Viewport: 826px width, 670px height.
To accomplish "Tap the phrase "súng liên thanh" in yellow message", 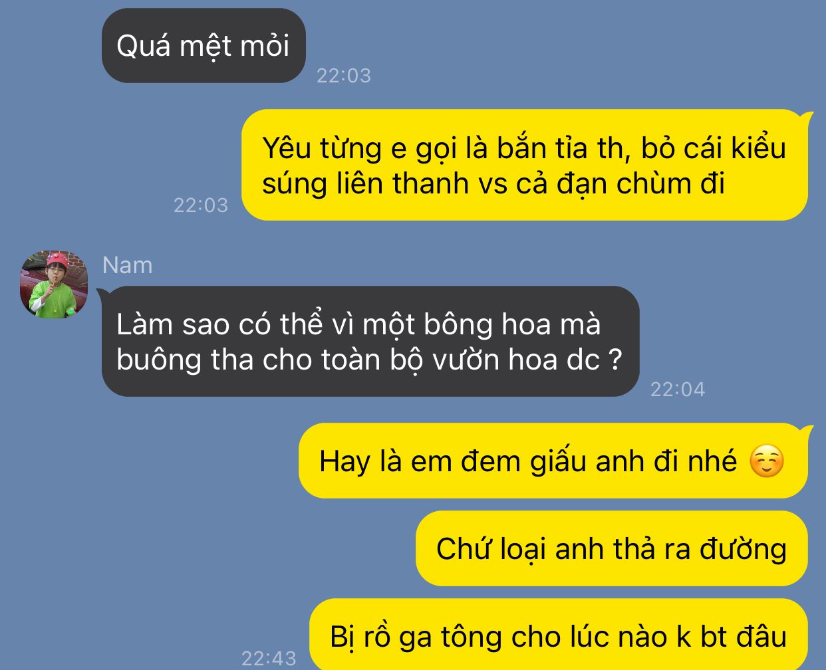I will point(366,183).
